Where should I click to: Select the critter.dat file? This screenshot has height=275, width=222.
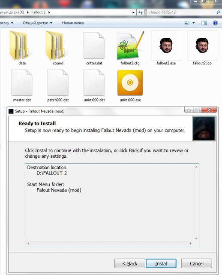coord(94,46)
